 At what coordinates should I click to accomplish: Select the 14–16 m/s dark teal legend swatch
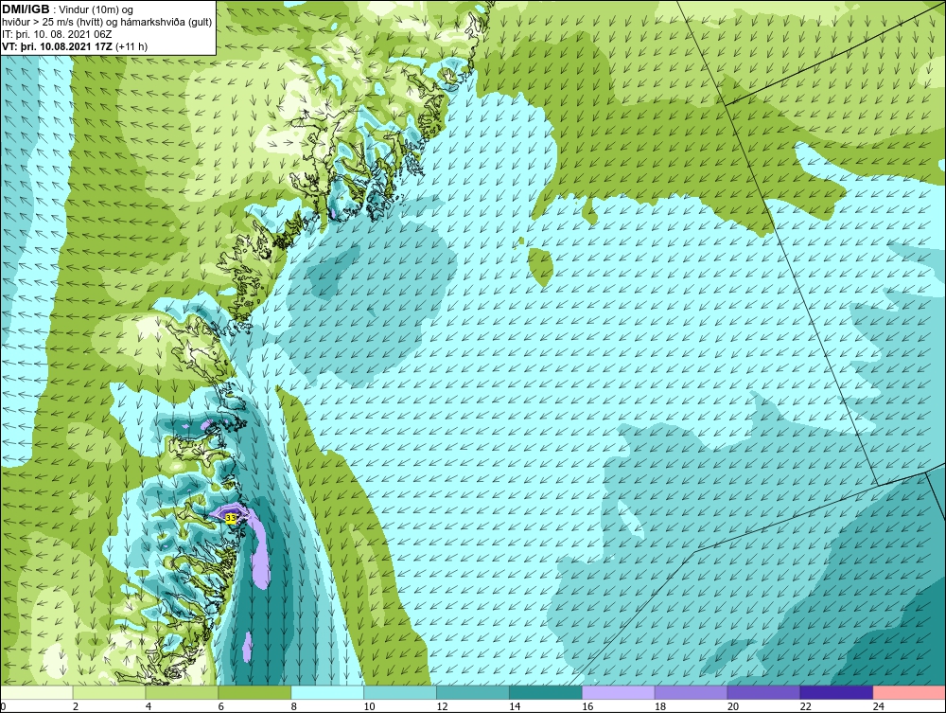[x=546, y=692]
